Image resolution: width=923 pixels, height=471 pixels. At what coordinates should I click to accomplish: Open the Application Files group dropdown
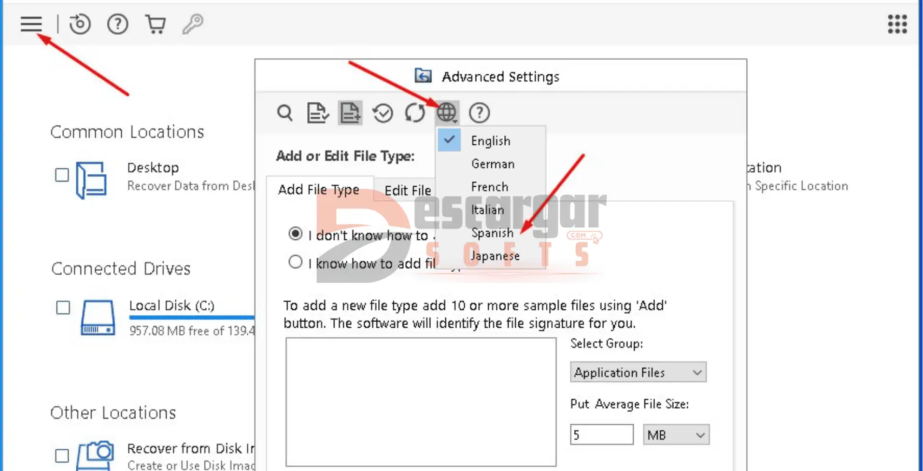coord(638,373)
